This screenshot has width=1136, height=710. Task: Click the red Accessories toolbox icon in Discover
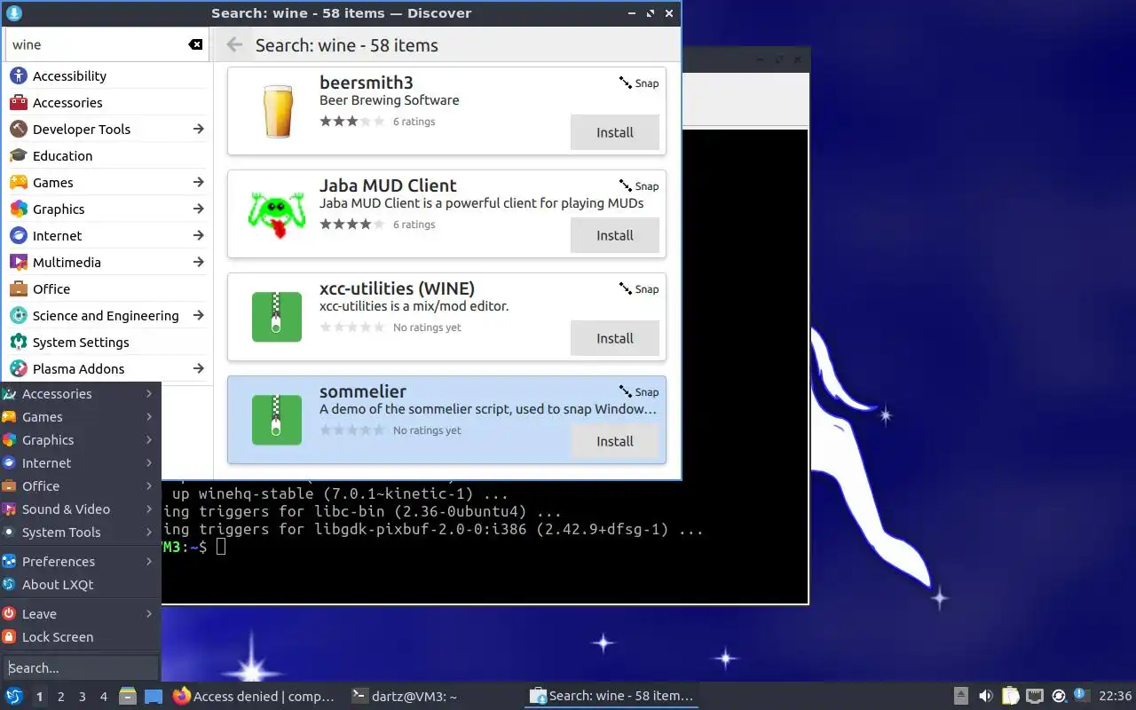coord(19,103)
